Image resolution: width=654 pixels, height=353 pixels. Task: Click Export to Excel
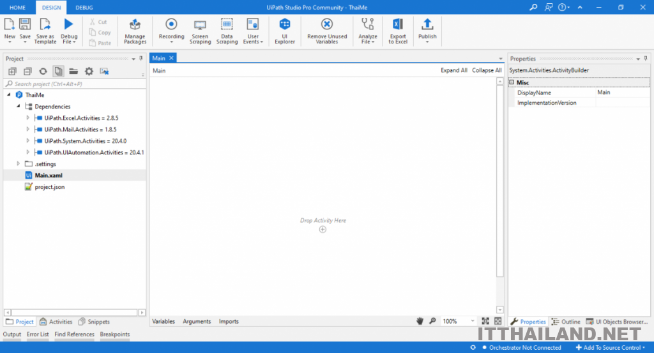[x=398, y=31]
